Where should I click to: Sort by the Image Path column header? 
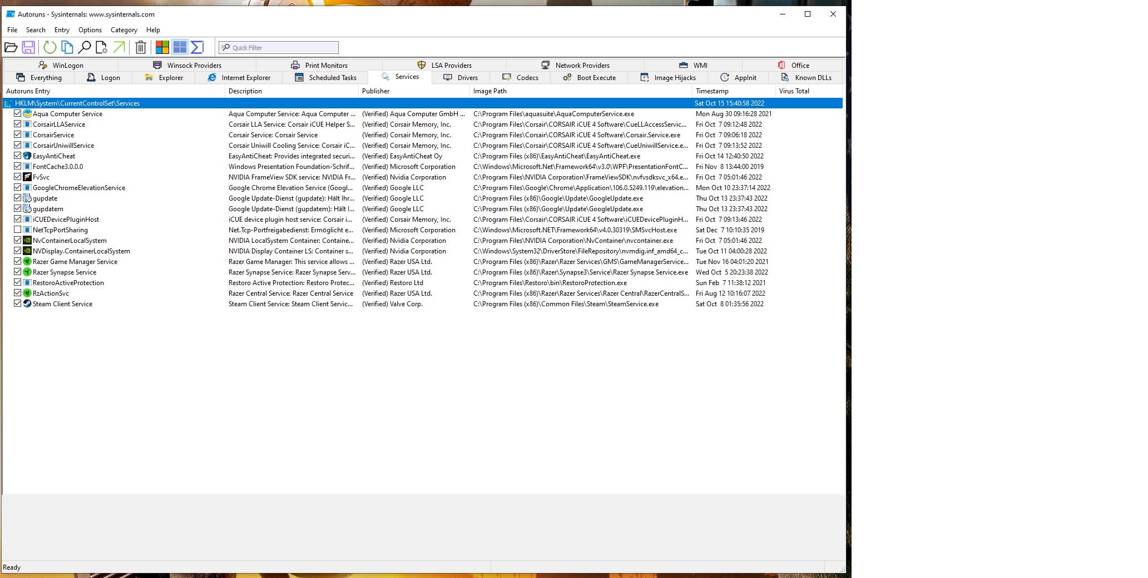pos(581,91)
